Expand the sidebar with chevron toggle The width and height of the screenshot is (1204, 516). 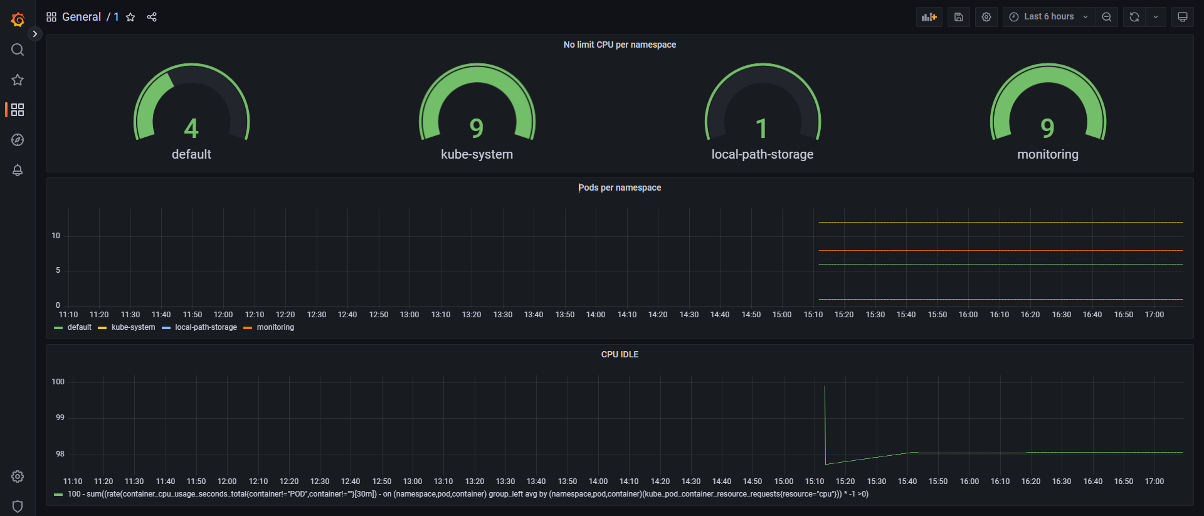click(35, 34)
